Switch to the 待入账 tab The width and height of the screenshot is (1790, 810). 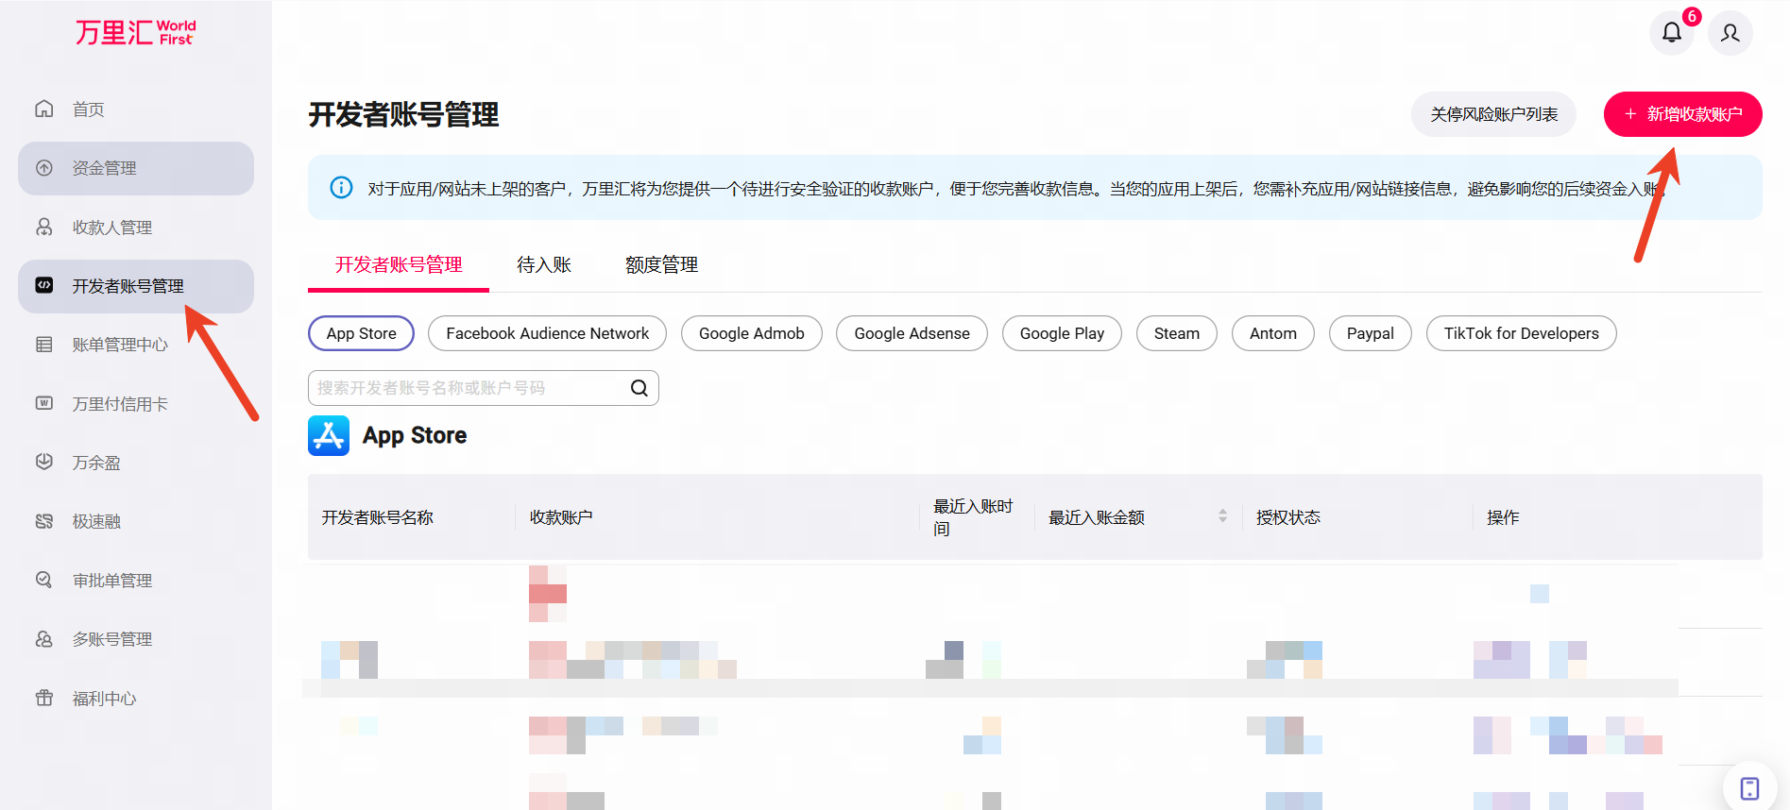pyautogui.click(x=544, y=265)
